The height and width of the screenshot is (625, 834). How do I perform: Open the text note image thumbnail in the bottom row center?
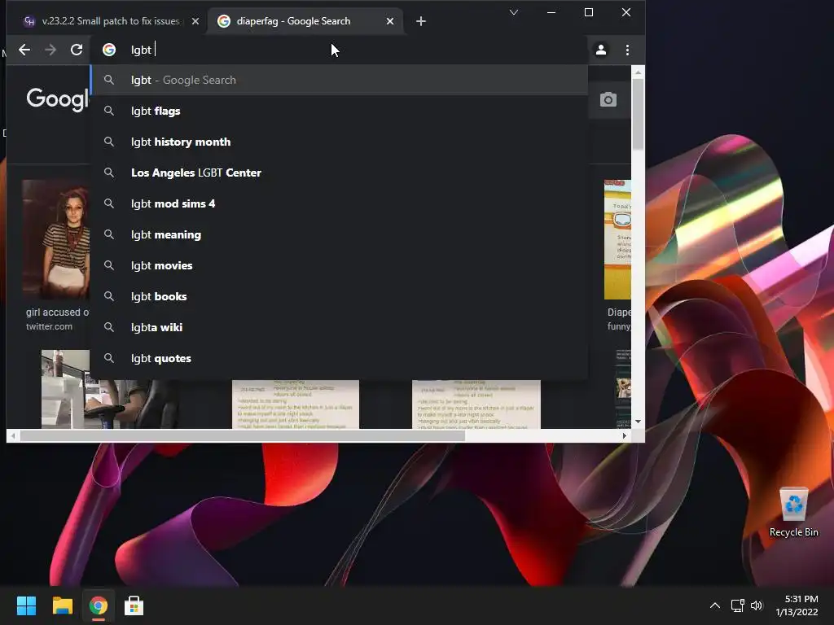click(295, 404)
